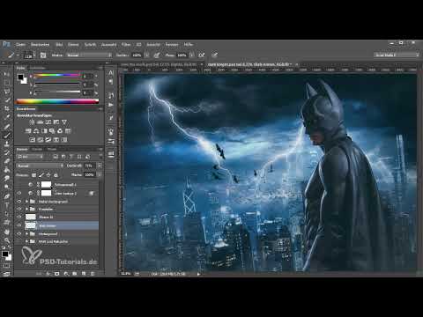The width and height of the screenshot is (423, 317).
Task: Toggle the Brush panel from options bar
Action: (43, 55)
